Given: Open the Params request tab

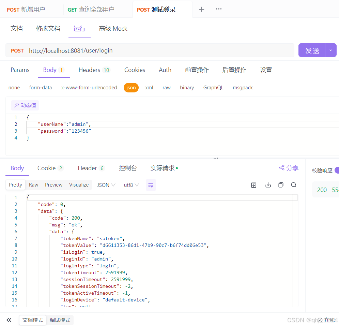Looking at the screenshot, I should (x=20, y=70).
